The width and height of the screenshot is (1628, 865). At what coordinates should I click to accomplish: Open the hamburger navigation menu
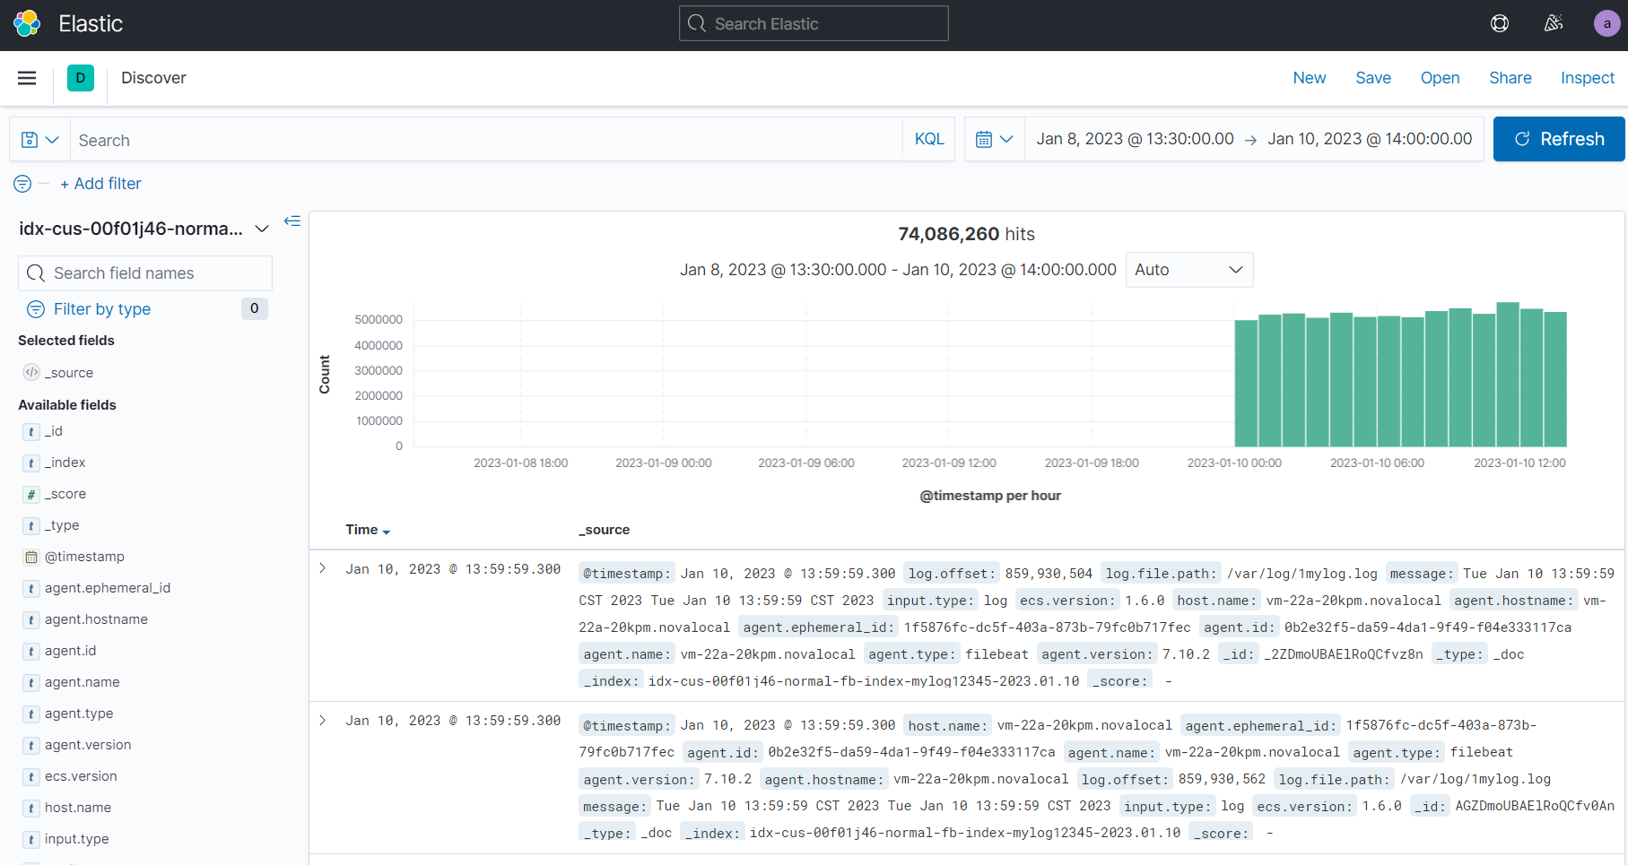point(27,78)
